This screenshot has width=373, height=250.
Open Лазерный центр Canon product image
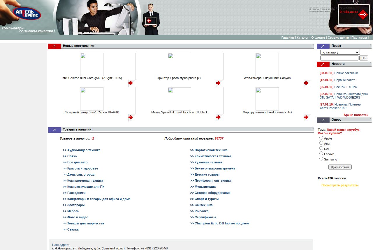tap(92, 99)
